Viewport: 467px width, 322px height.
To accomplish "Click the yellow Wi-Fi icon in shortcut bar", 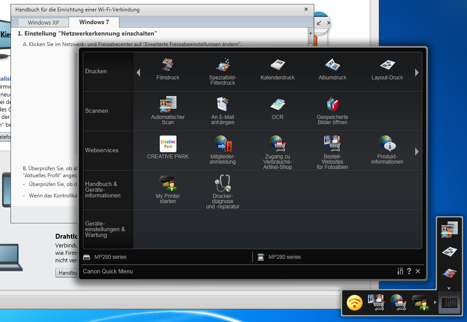I will tap(355, 303).
